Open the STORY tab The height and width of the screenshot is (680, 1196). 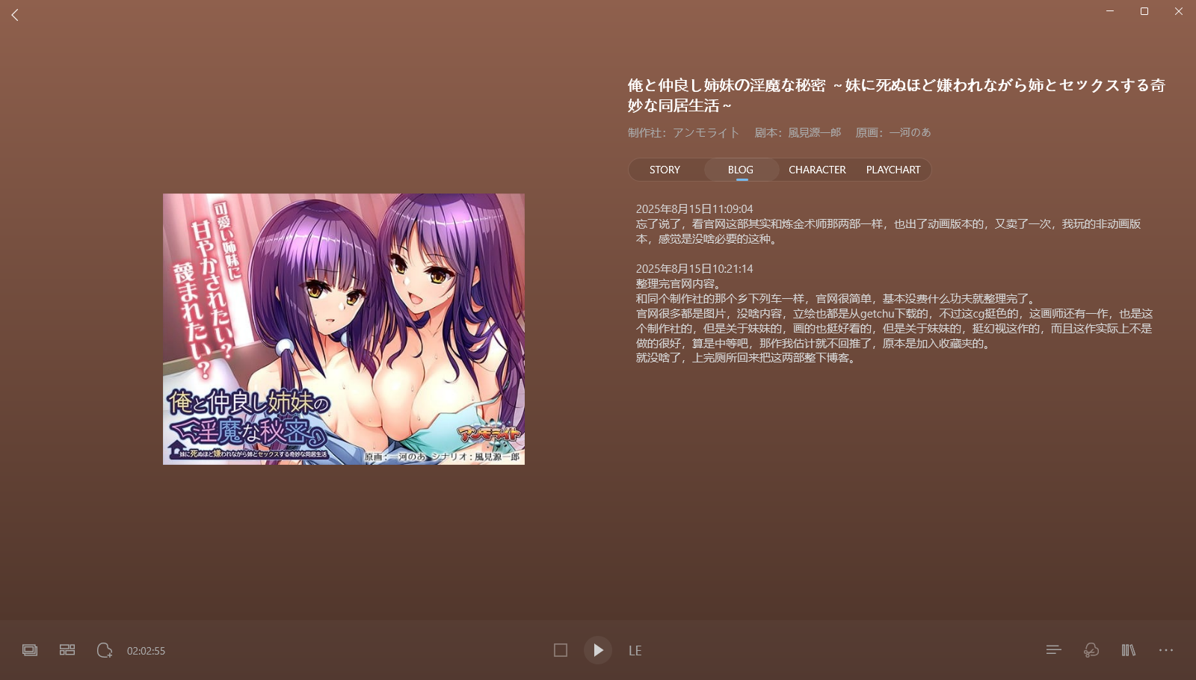665,170
